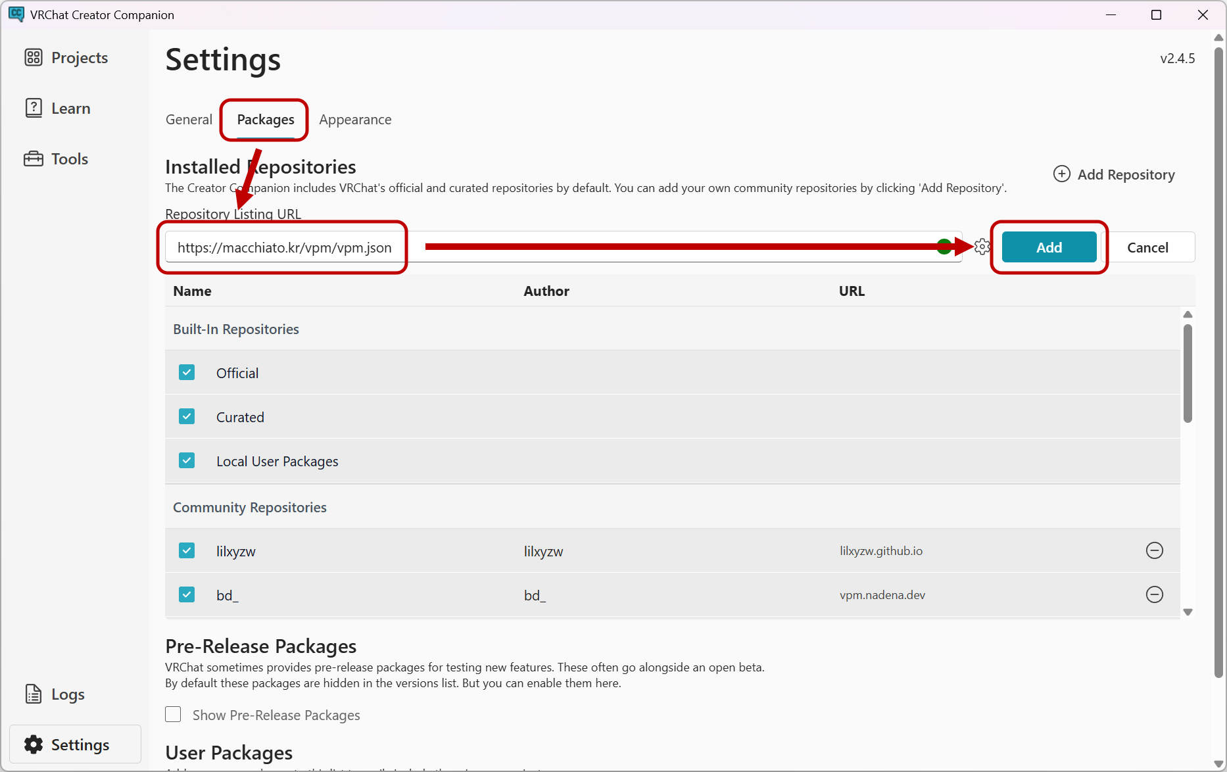Click vpm.nadena.dev URL text
Viewport: 1227px width, 772px height.
882,595
